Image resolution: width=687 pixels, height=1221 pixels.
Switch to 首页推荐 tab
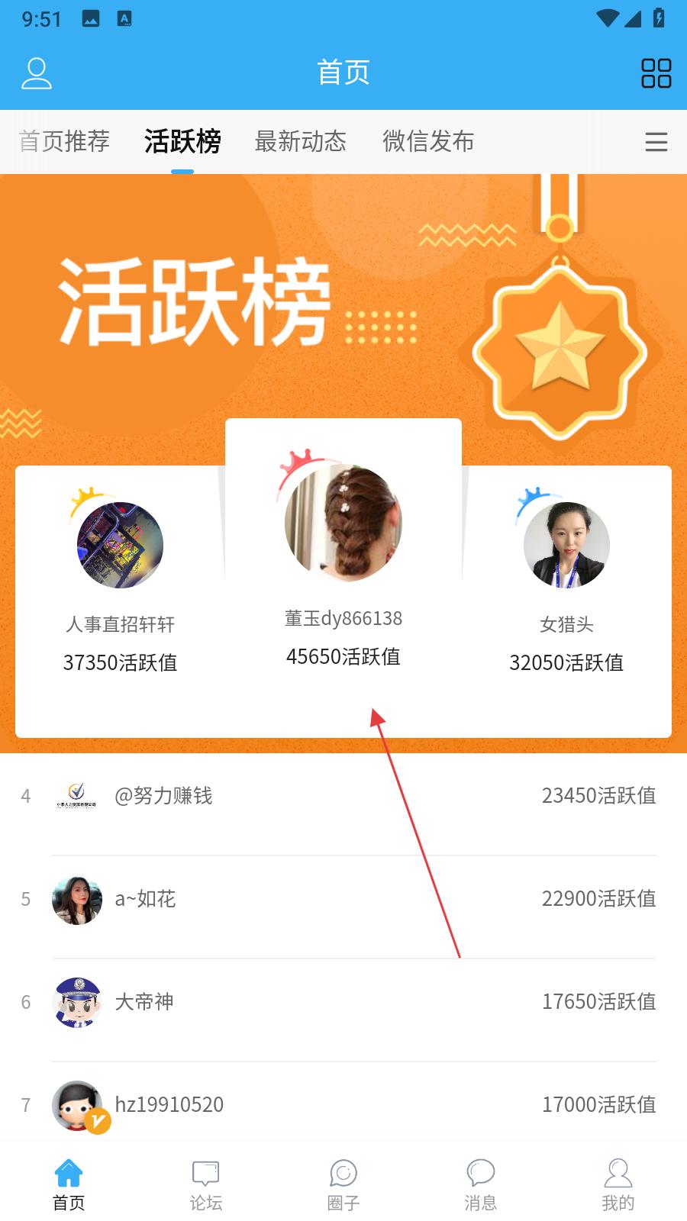[x=65, y=141]
